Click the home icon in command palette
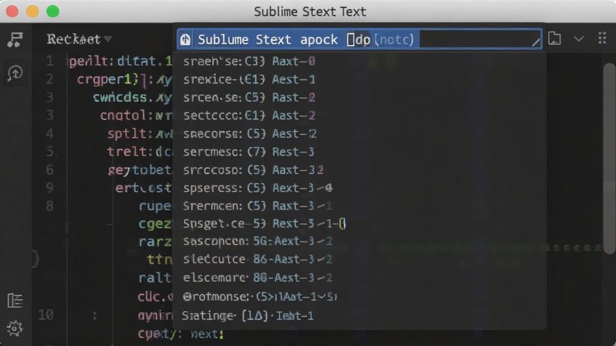616x346 pixels. click(x=185, y=40)
